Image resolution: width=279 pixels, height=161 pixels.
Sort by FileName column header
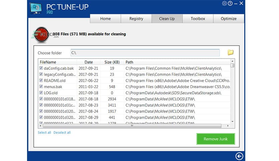click(x=57, y=62)
